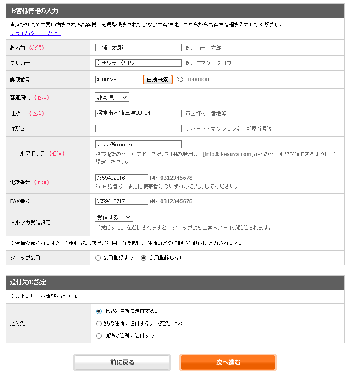
Task: Click the フリガナ furigana input field
Action: [x=138, y=63]
